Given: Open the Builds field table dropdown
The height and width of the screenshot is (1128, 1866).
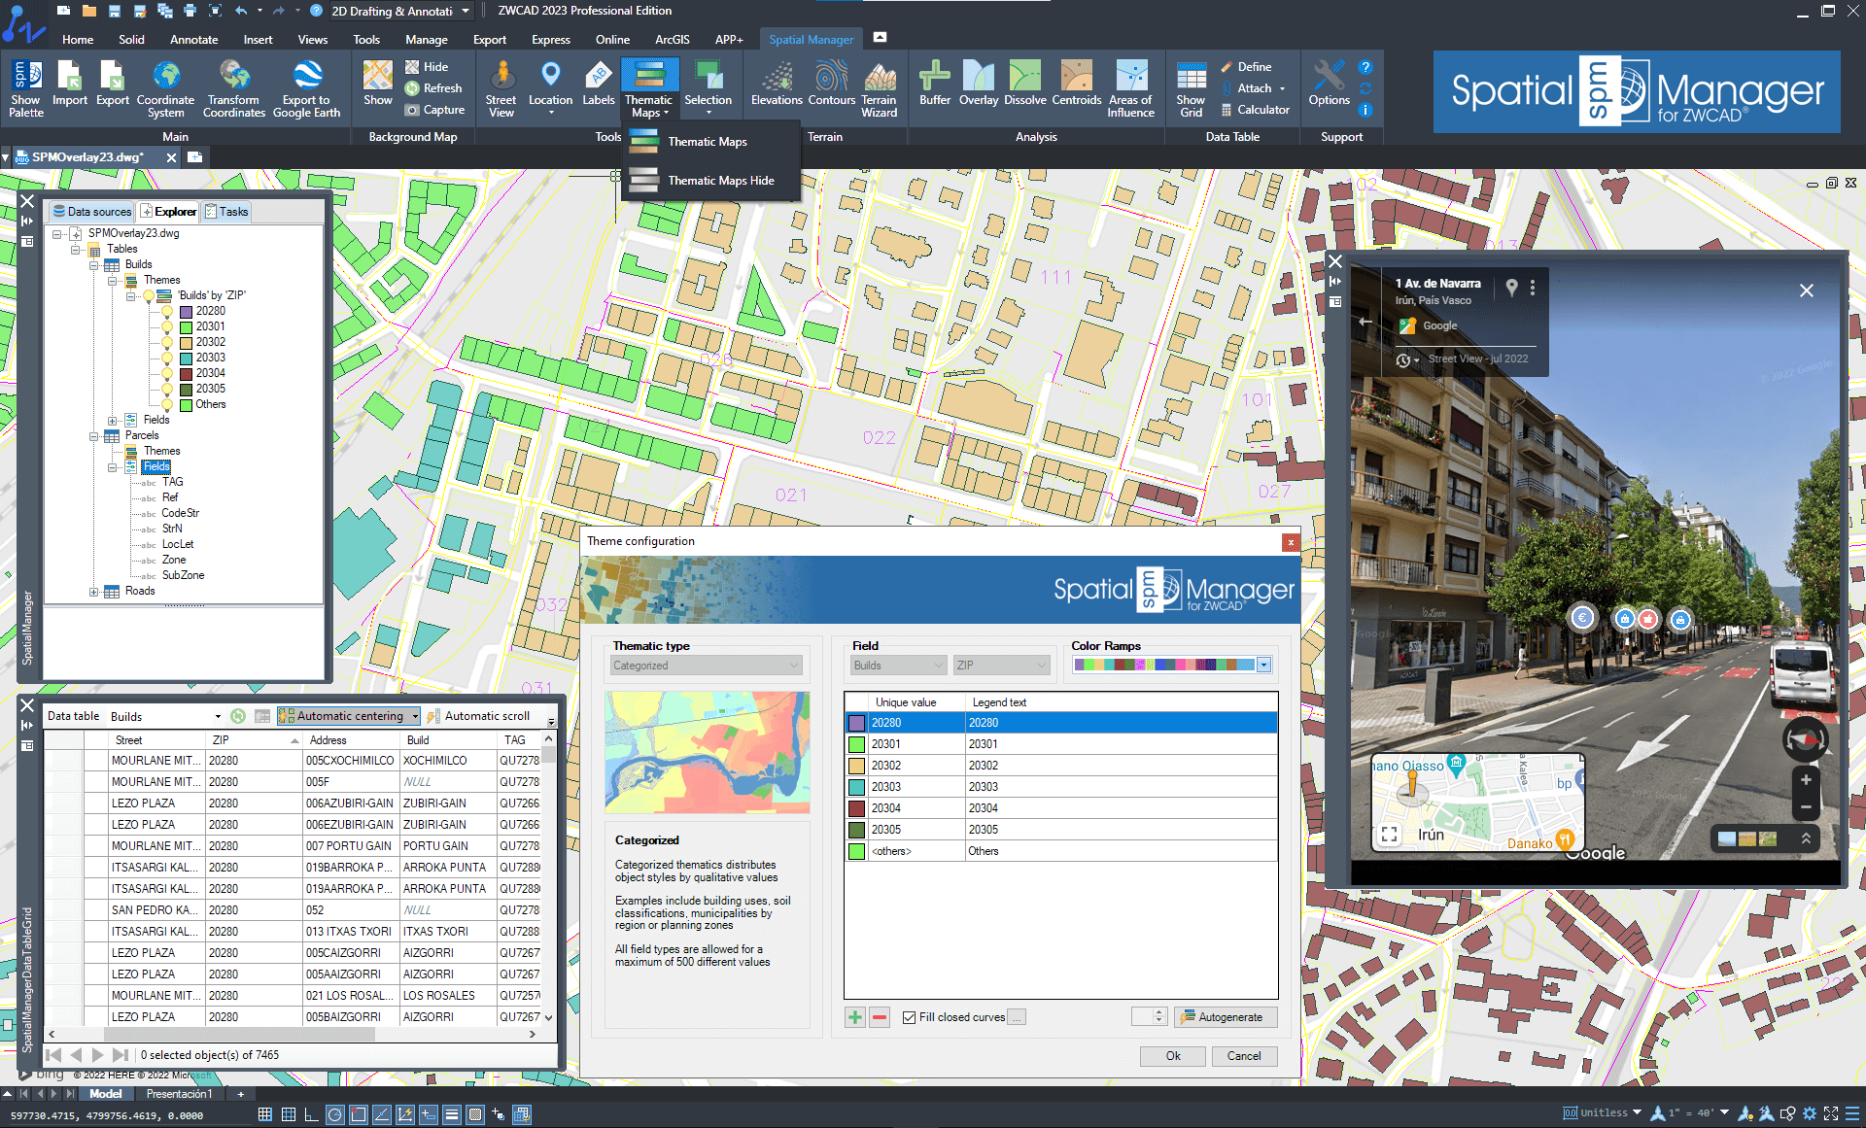Looking at the screenshot, I should tap(898, 666).
